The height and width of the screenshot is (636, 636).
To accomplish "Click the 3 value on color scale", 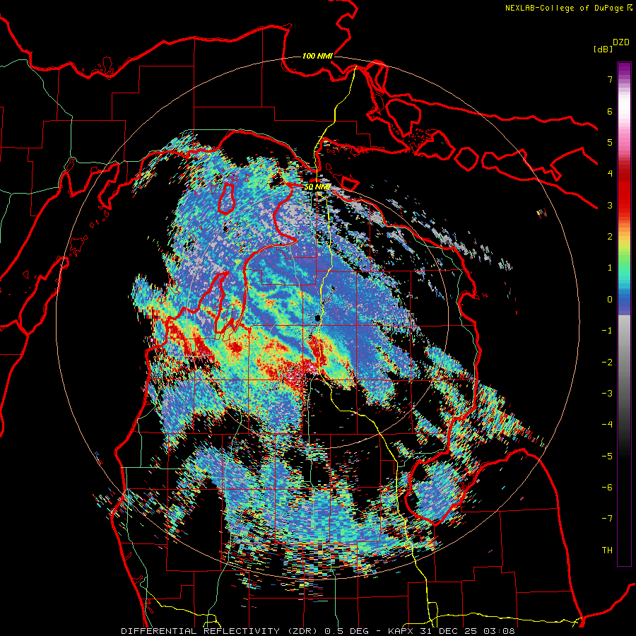I will click(x=610, y=205).
